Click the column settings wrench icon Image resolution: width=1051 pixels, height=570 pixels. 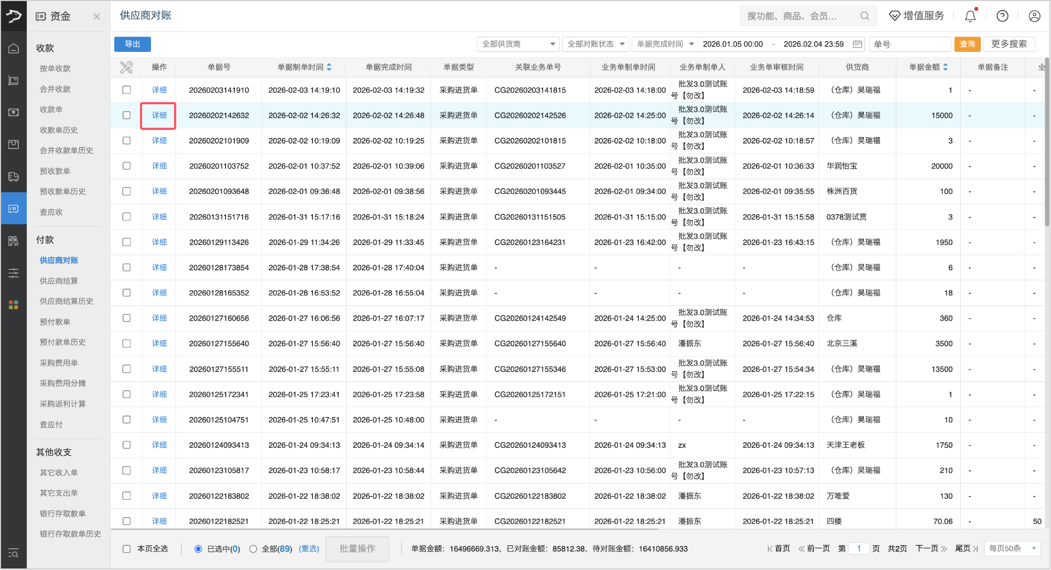[126, 67]
